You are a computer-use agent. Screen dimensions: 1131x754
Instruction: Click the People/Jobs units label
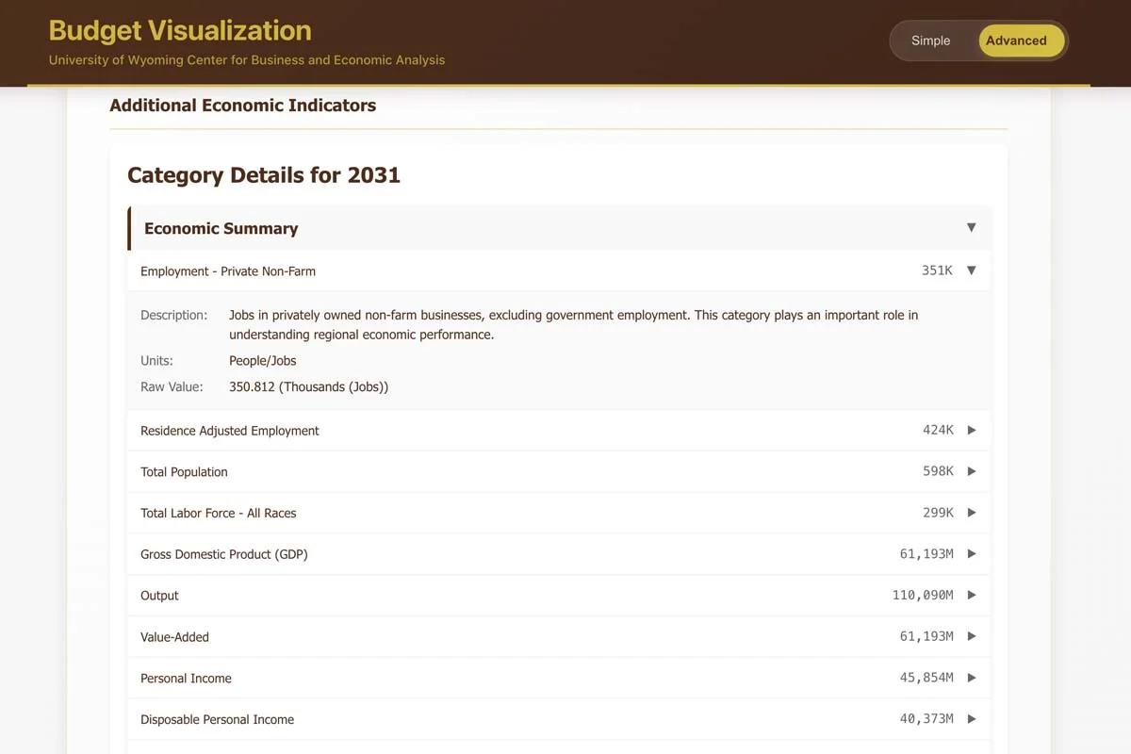tap(262, 360)
